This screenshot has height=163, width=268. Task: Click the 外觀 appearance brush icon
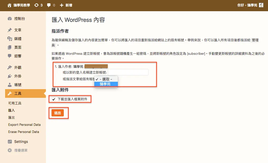pos(10,67)
